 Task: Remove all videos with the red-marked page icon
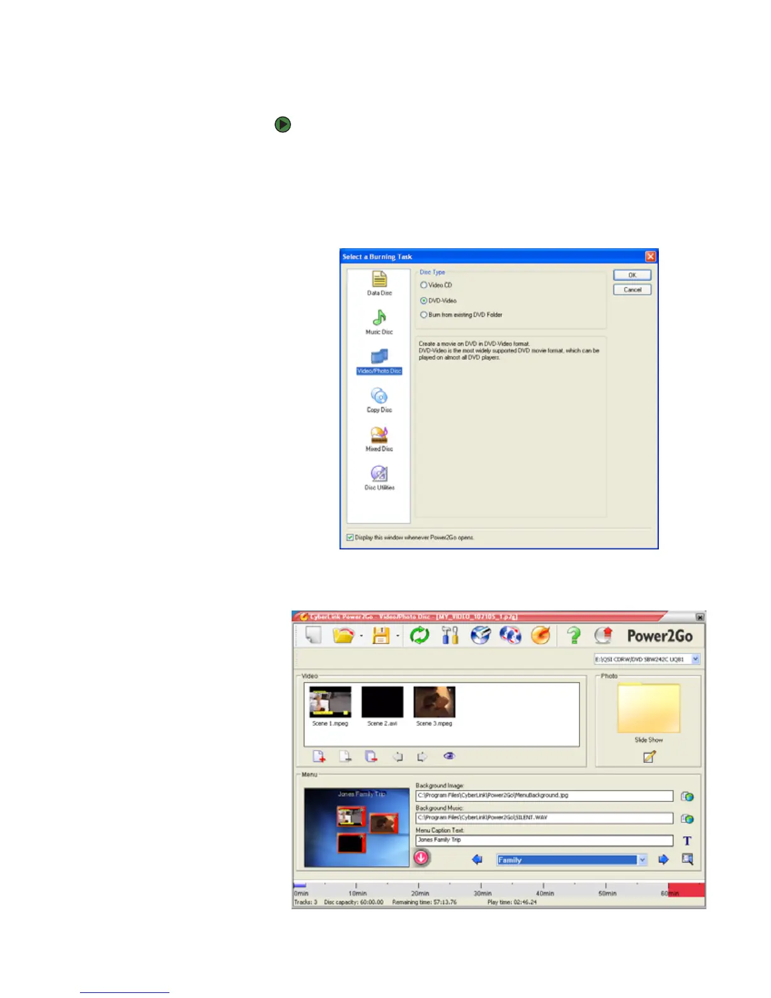[x=371, y=756]
